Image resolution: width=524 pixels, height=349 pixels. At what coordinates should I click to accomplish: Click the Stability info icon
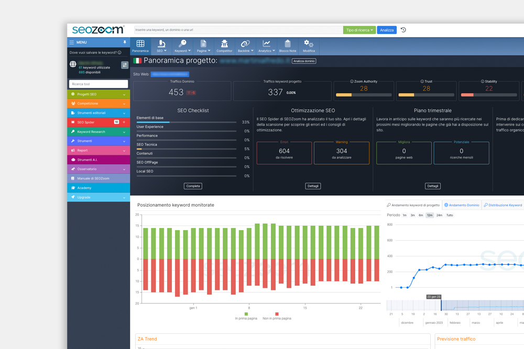pyautogui.click(x=483, y=82)
